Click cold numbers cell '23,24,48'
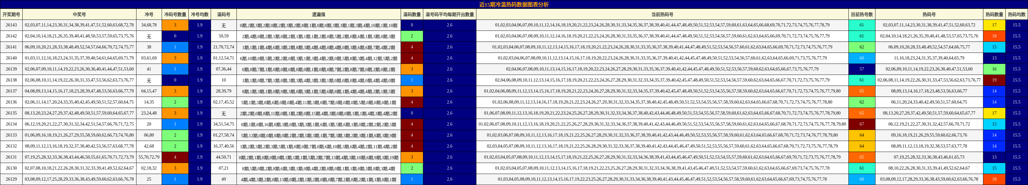Viewport: 1028px width, 185px height. click(x=149, y=113)
